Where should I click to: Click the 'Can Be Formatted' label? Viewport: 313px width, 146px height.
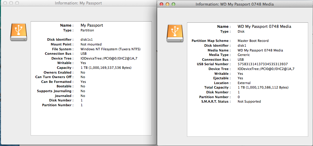coord(57,82)
